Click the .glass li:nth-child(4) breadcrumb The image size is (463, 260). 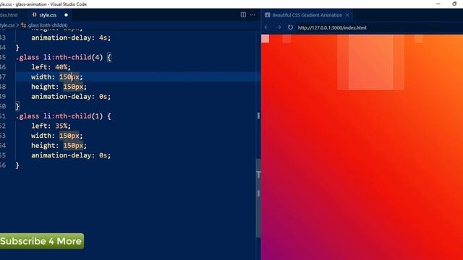48,25
